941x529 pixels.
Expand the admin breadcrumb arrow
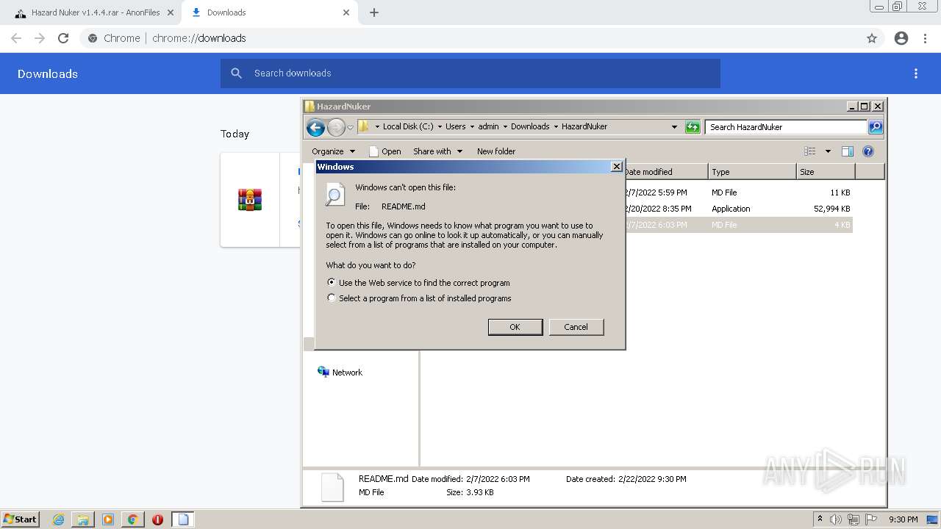(x=505, y=126)
